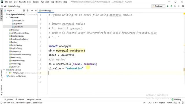
Task: Place cursor on line 9 openpyxl.workbook() code
Action: 71,51
